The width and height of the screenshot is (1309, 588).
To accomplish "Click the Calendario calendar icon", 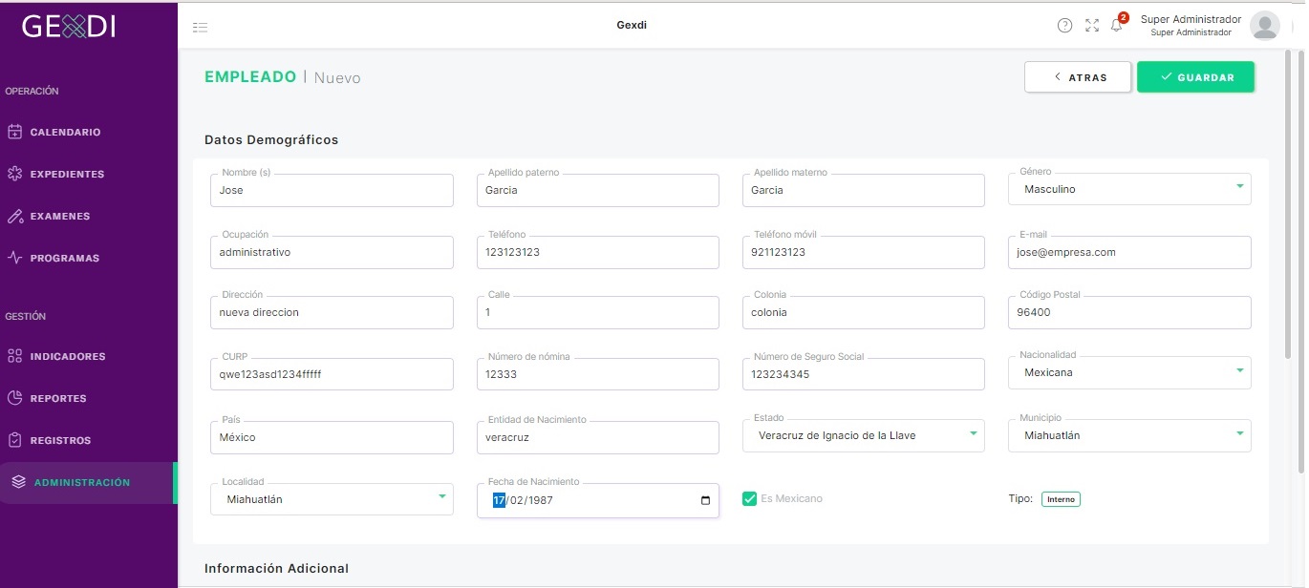I will [x=14, y=132].
